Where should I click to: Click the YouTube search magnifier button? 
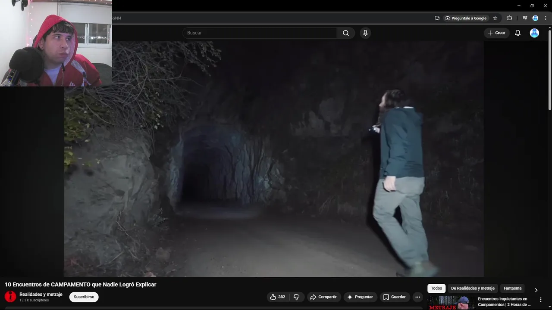click(346, 33)
